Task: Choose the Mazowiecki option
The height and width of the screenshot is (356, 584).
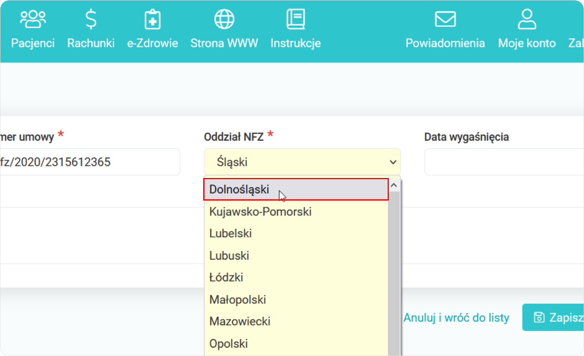Action: [x=296, y=321]
